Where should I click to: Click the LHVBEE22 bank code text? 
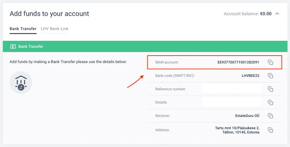(x=248, y=76)
